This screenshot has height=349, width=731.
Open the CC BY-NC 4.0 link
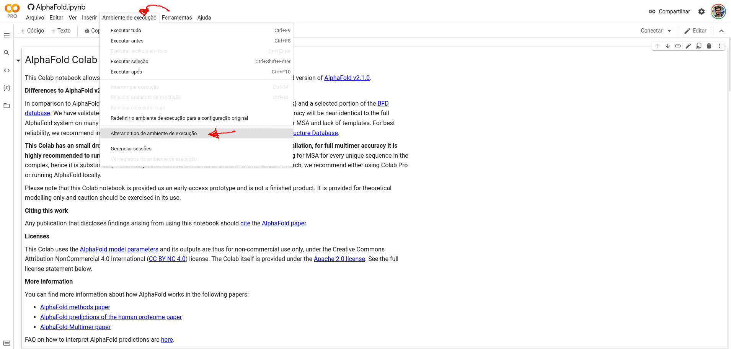point(167,259)
